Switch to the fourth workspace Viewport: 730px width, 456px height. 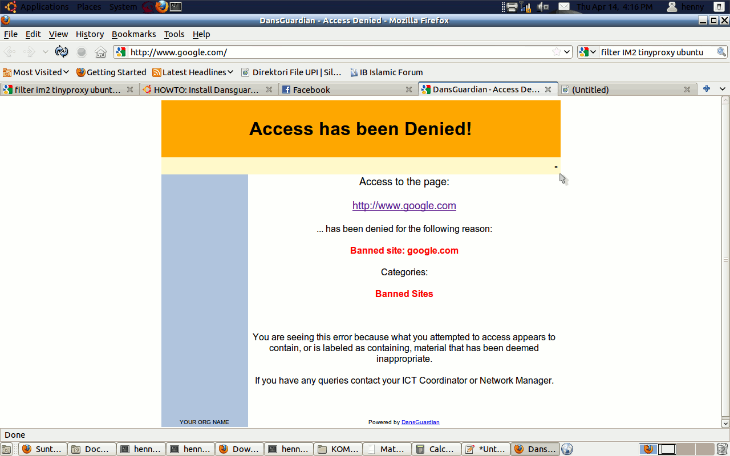(x=705, y=449)
